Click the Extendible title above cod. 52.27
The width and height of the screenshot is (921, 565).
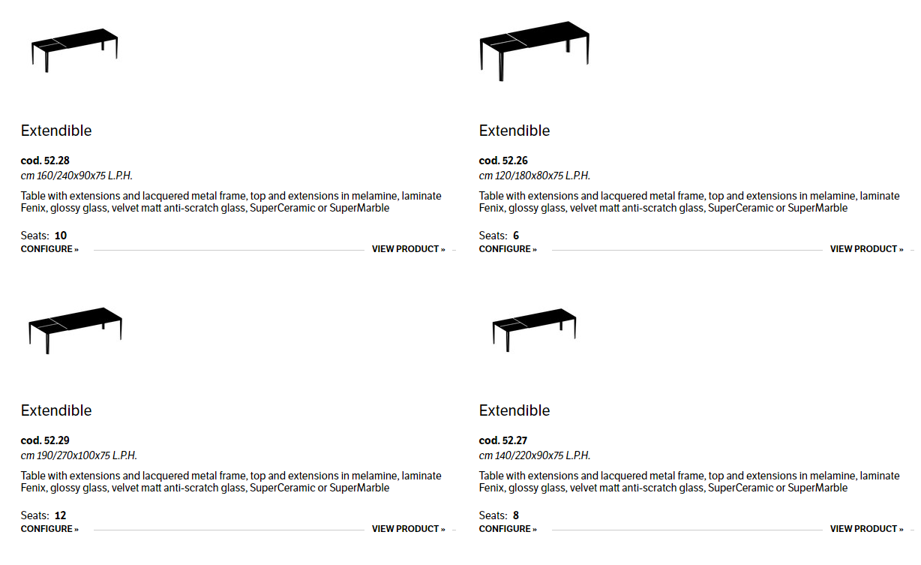pos(514,410)
